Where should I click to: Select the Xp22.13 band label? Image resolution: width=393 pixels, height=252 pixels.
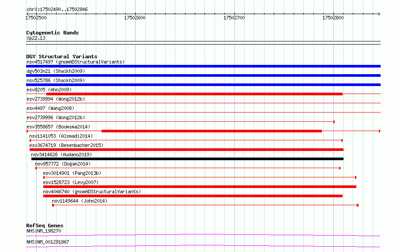coord(36,38)
